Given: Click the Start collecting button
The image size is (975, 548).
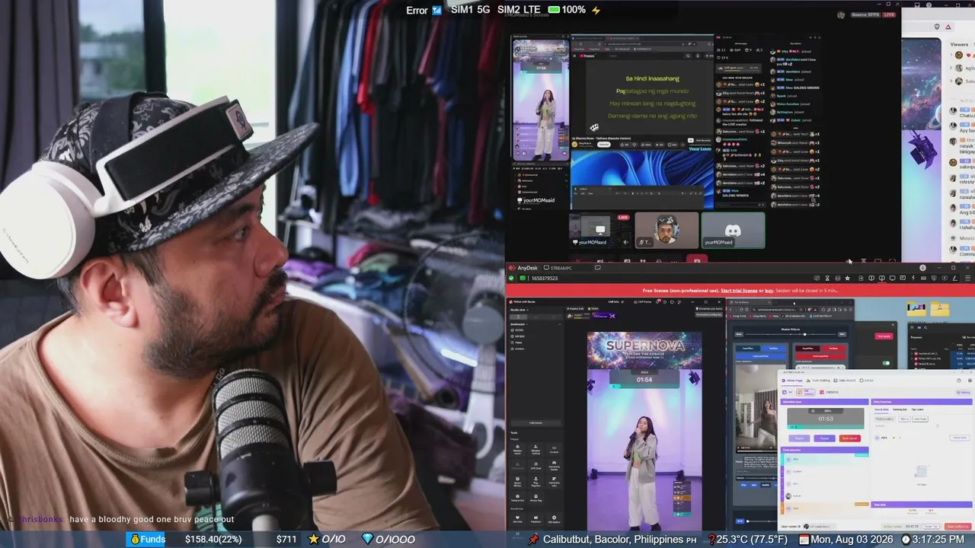Looking at the screenshot, I should pyautogui.click(x=957, y=527).
